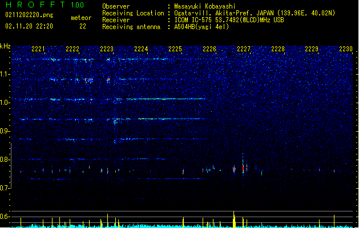Click the 2224 time marker

coord(141,49)
